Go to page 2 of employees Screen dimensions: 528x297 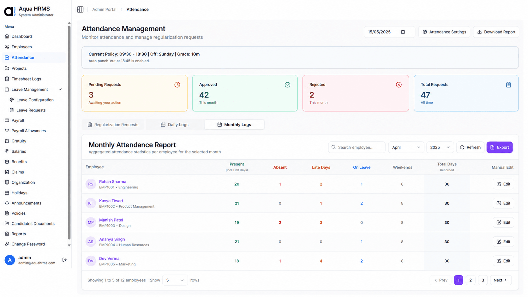(x=471, y=280)
